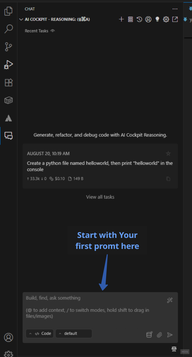Attach a file with paperclip icon

(x=160, y=335)
